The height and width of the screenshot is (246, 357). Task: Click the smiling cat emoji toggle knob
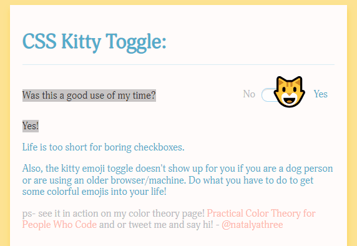[x=289, y=92]
